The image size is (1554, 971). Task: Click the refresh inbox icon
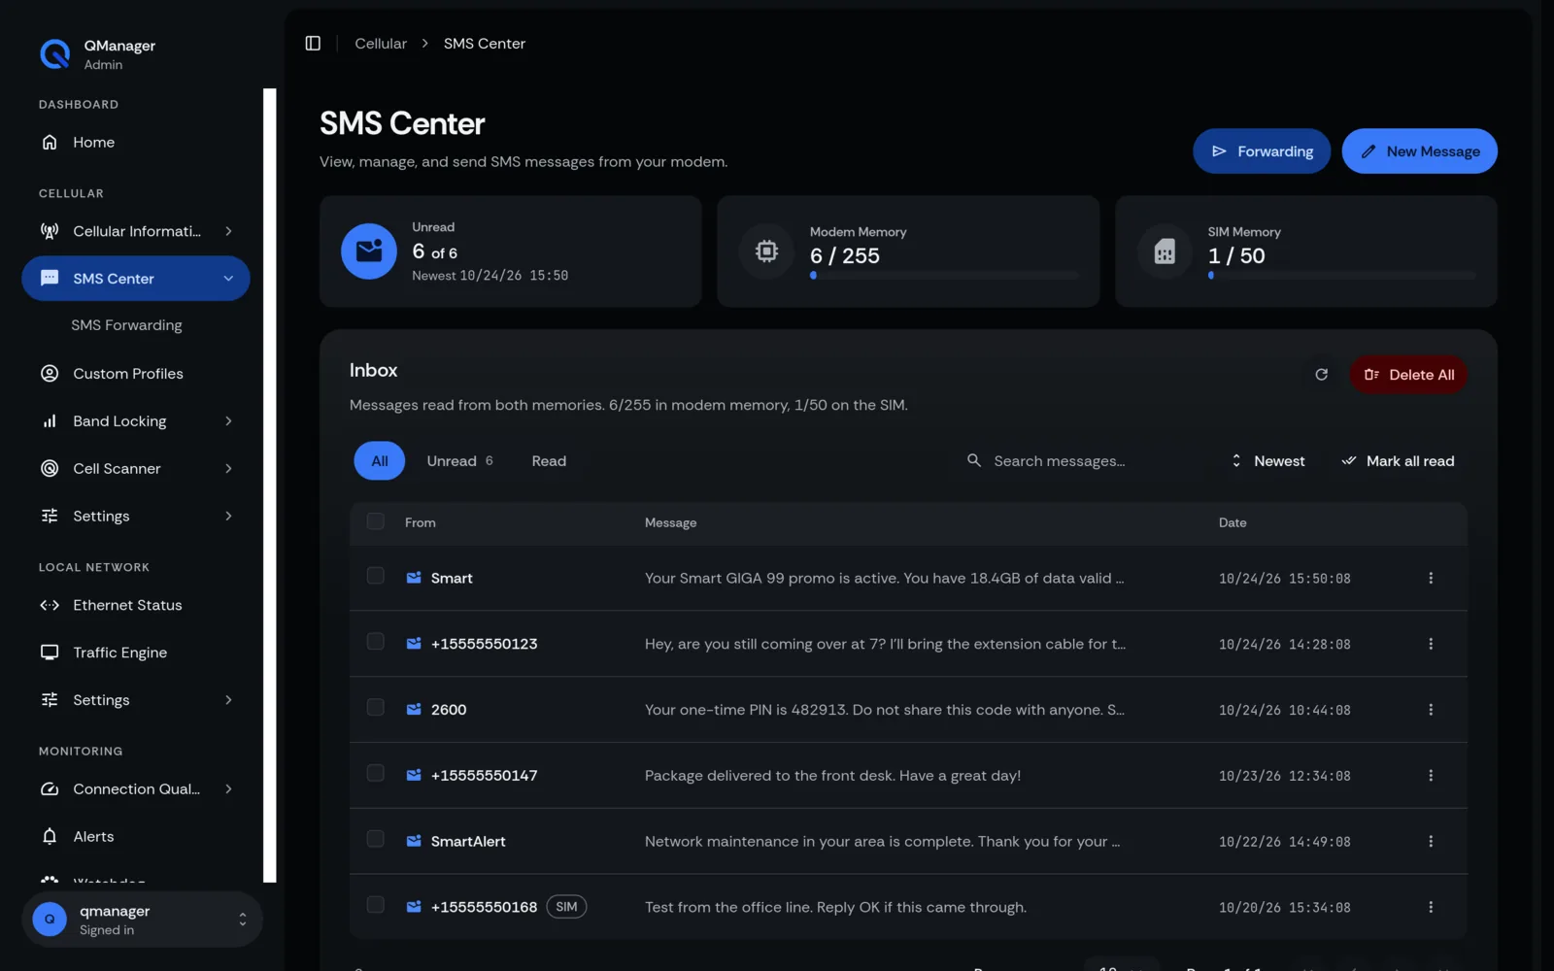1321,375
